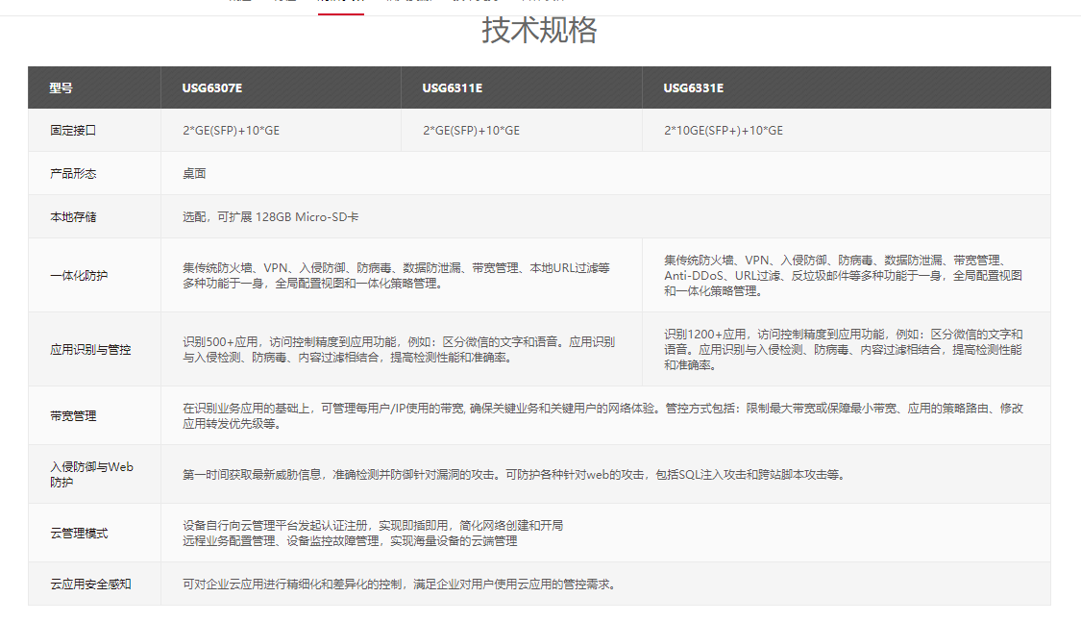This screenshot has height=622, width=1081.
Task: Select the 云管理模式 row label
Action: point(79,534)
